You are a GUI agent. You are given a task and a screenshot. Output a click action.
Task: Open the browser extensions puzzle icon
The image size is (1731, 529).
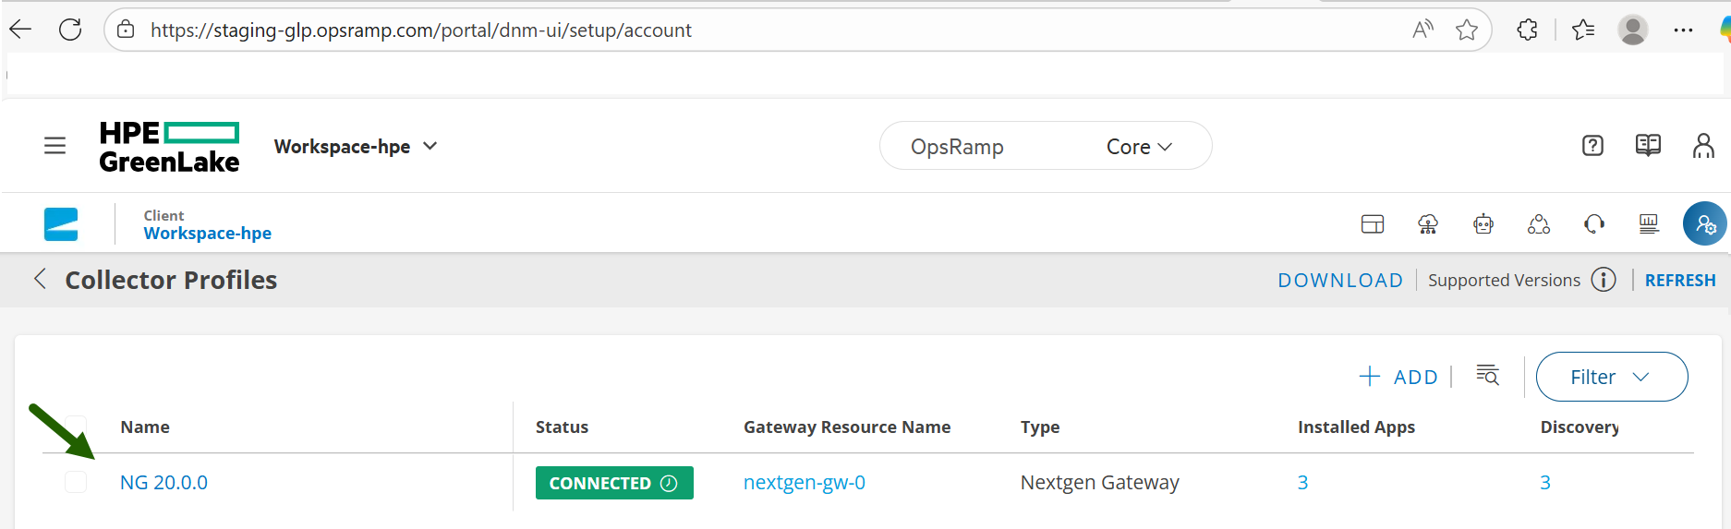[x=1528, y=30]
